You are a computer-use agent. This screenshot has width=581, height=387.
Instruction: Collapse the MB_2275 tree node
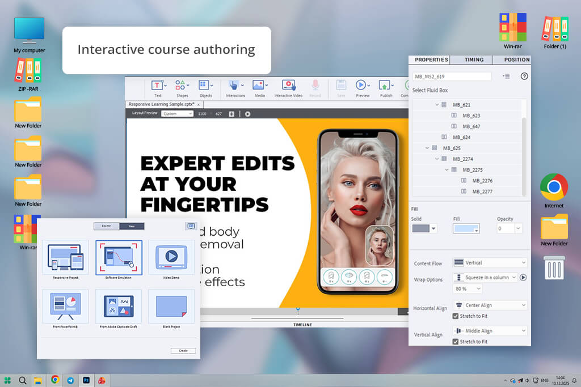[x=447, y=169]
